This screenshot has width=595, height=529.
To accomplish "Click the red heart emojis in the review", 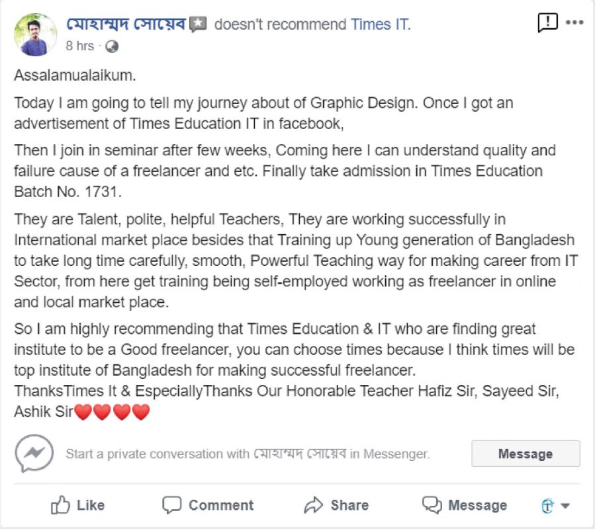I will 113,413.
